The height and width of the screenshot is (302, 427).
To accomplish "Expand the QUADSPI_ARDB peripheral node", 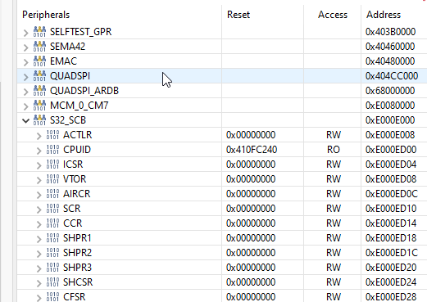I will click(25, 92).
